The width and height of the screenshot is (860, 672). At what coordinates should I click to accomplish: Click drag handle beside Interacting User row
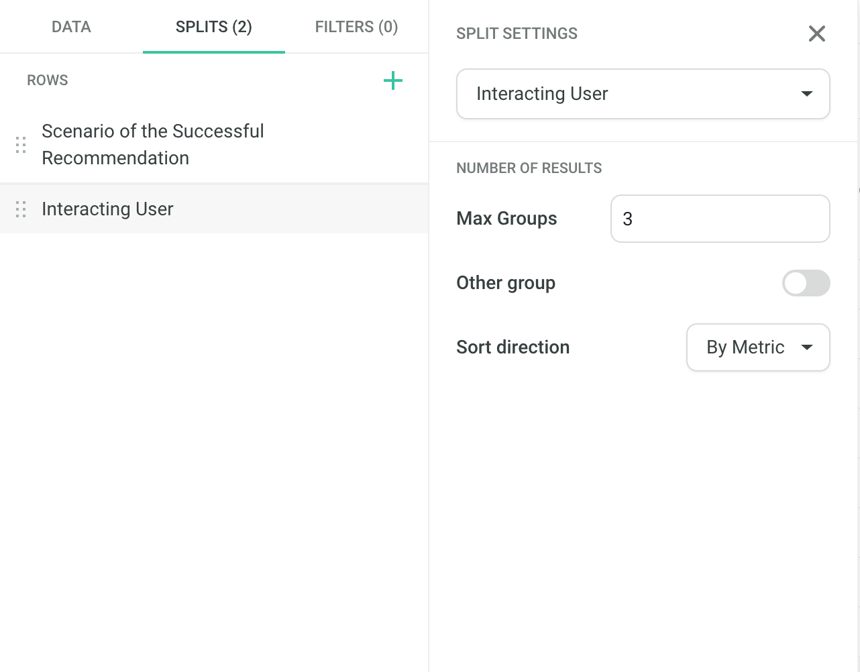click(21, 209)
